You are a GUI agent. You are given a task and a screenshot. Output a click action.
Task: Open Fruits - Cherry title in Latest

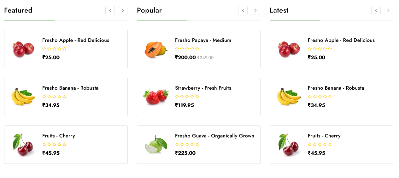click(324, 136)
